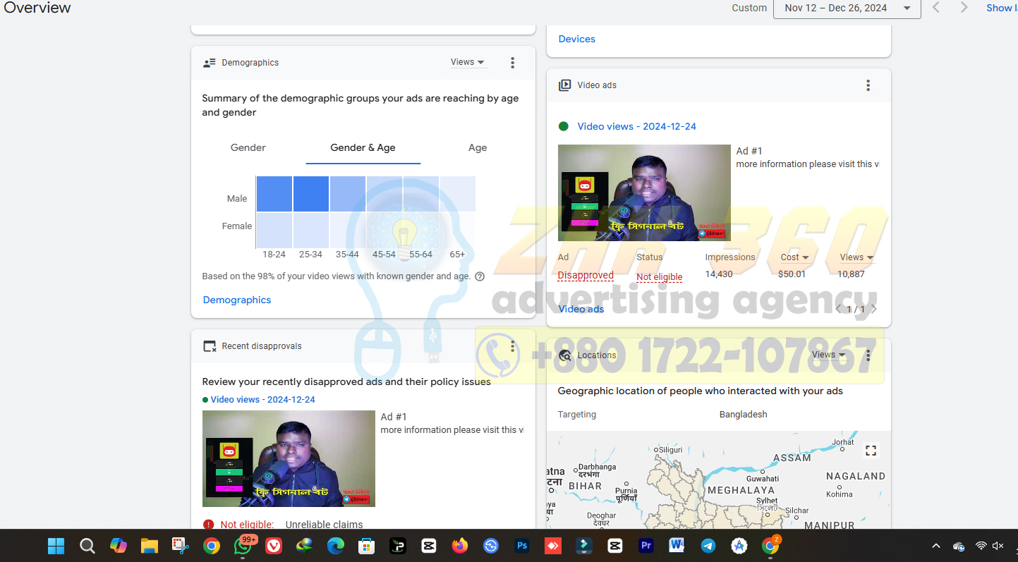This screenshot has width=1018, height=562.
Task: Click the red Not eligible error icon
Action: tap(208, 525)
